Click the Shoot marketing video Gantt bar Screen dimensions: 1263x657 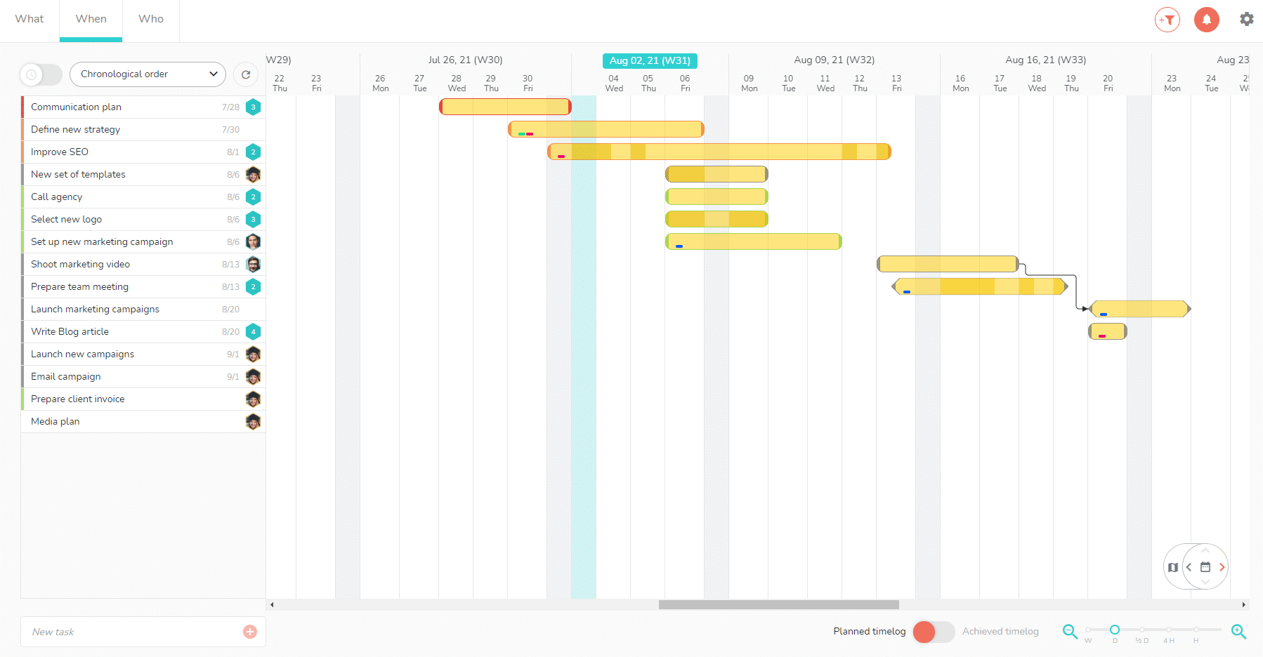click(x=948, y=264)
